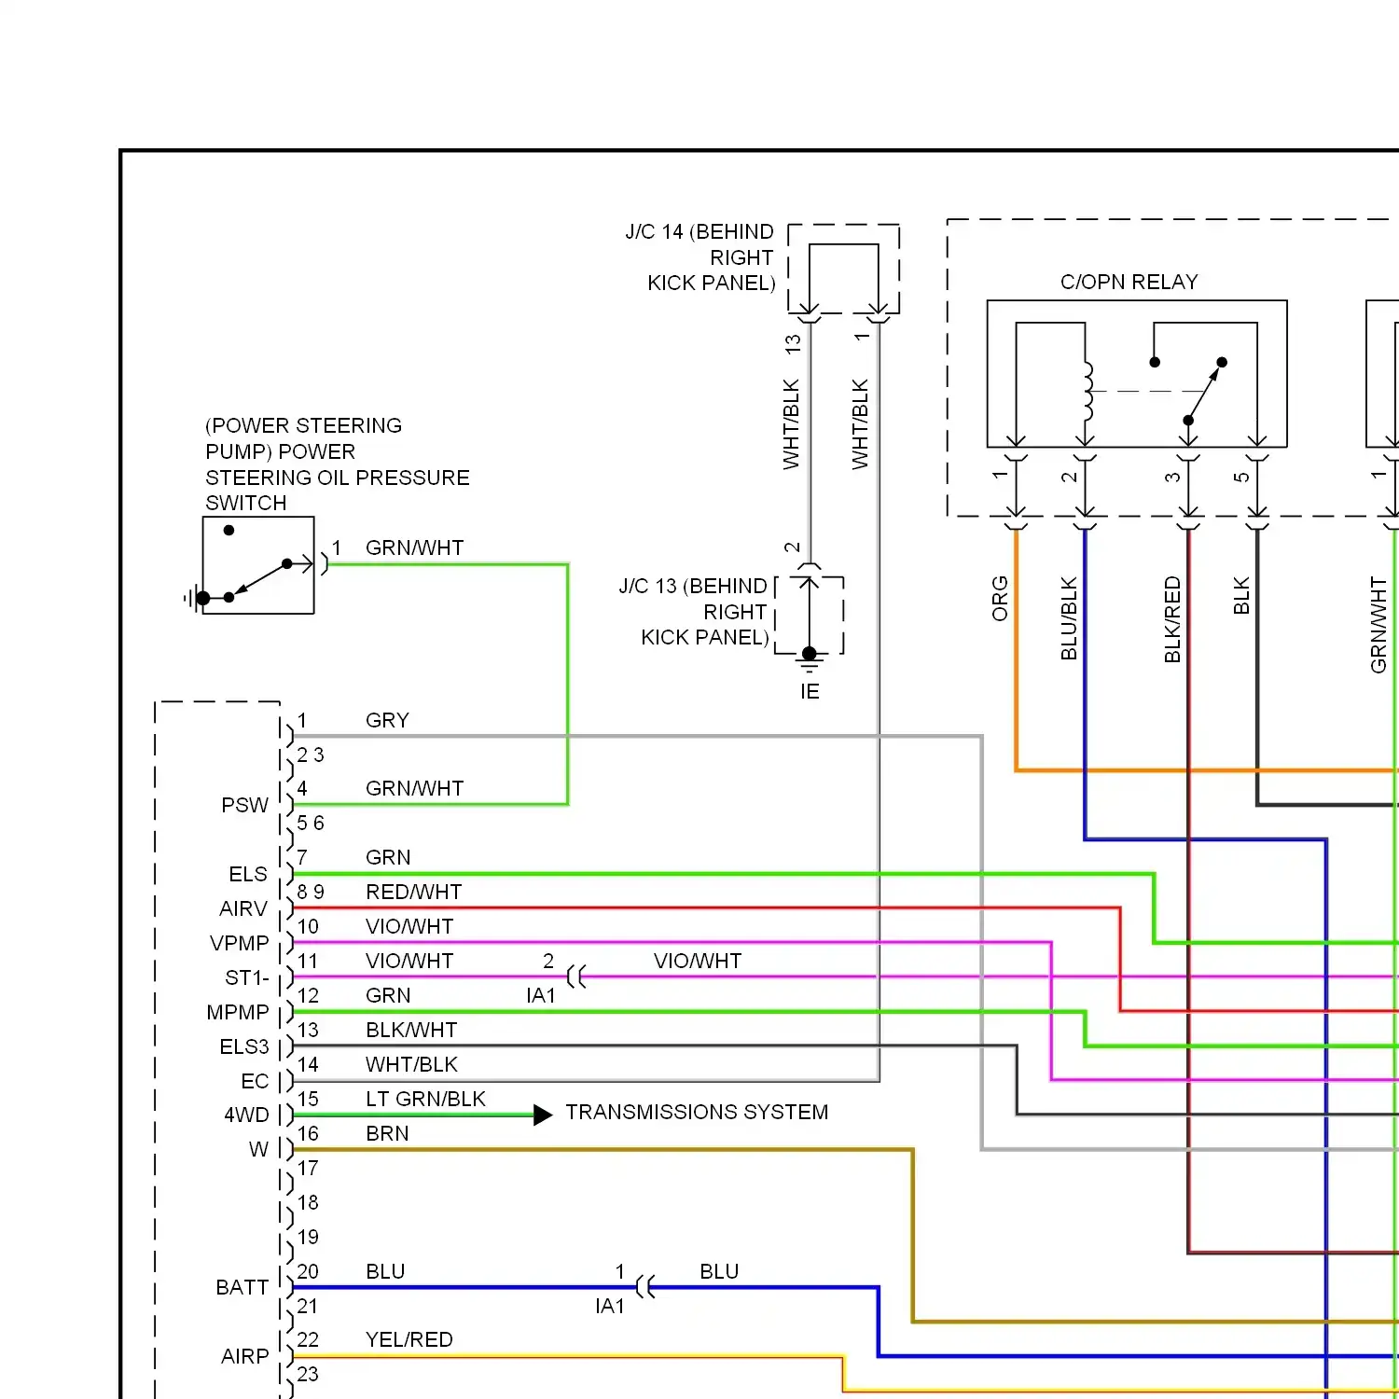
Task: Click the black arrow pointing to TRANSMISSIONS SYSTEM
Action: 543,1115
